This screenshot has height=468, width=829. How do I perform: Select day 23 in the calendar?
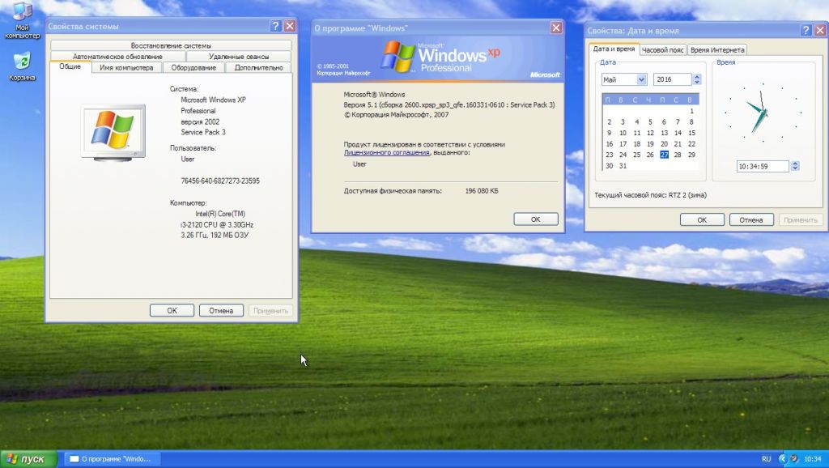[x=609, y=155]
